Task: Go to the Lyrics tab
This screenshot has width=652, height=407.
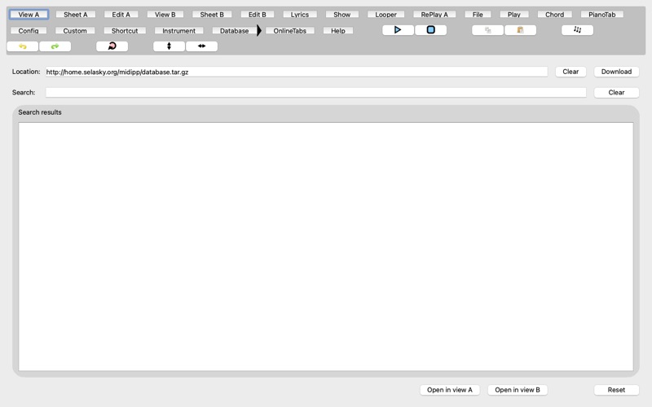Action: (300, 15)
